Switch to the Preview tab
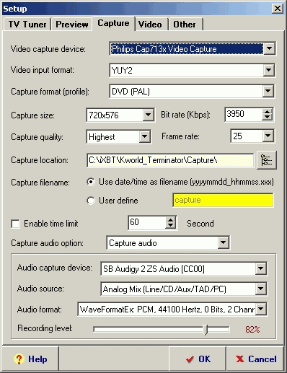287x373 pixels. tap(71, 25)
